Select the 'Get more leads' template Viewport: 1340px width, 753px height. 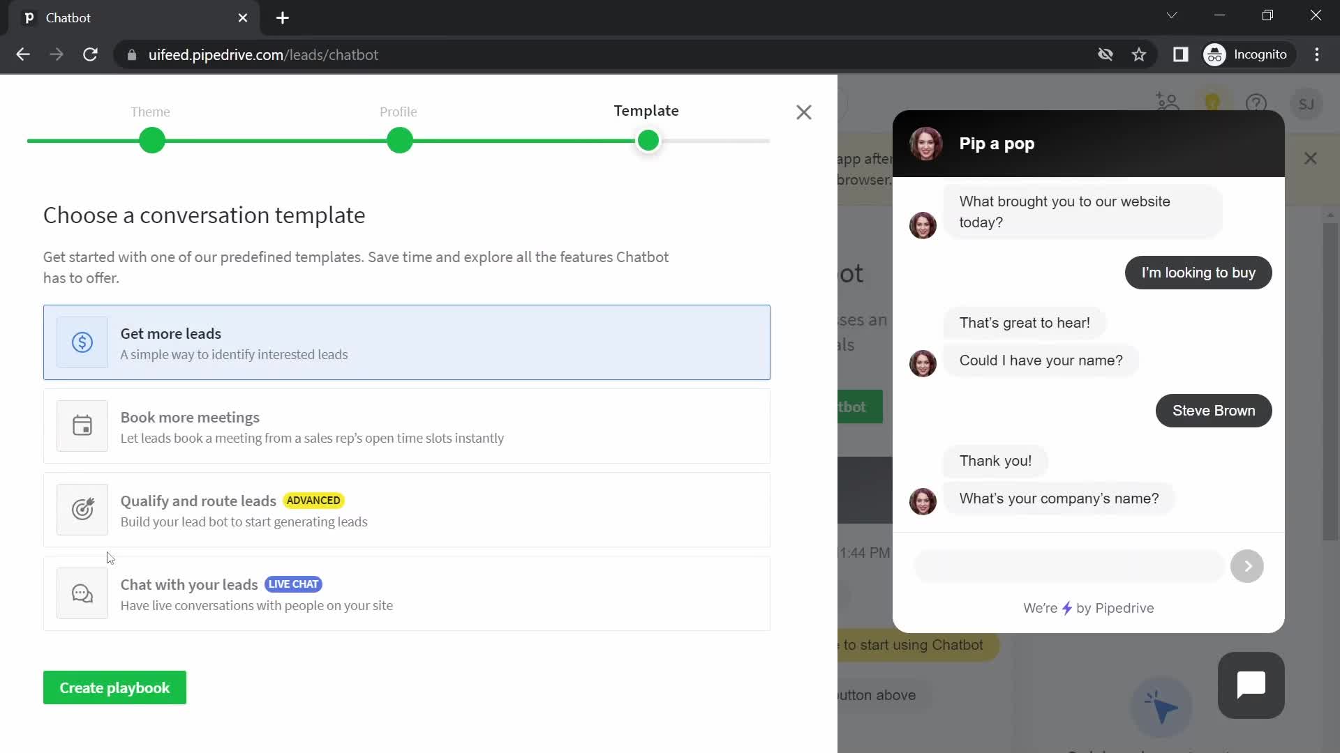click(x=407, y=342)
